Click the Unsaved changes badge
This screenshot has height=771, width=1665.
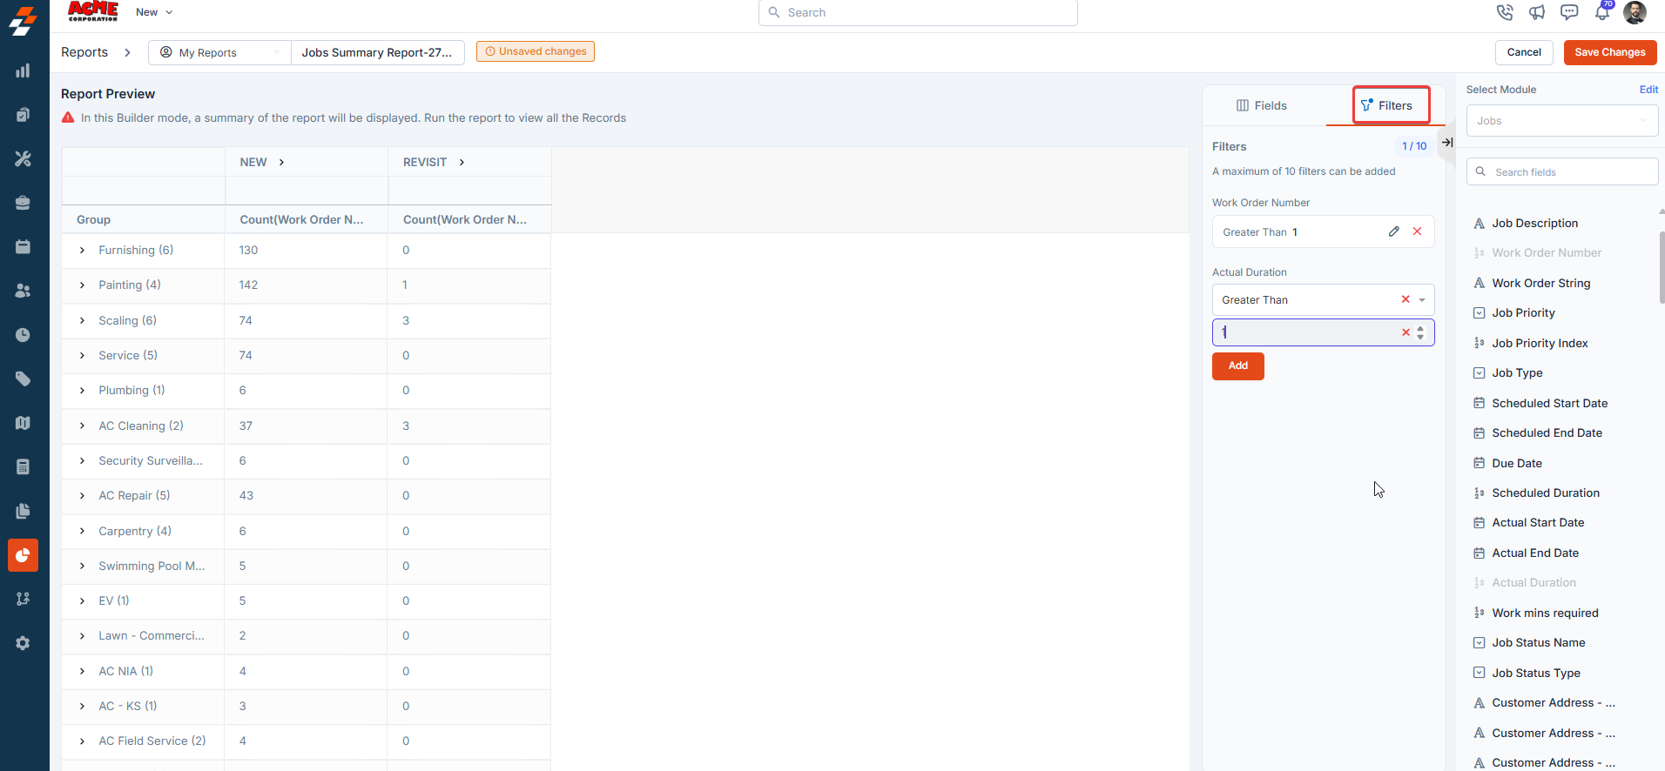tap(536, 51)
